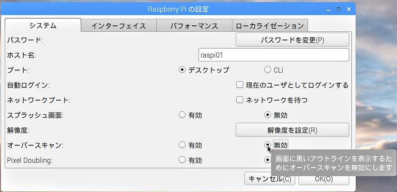Image resolution: width=397 pixels, height=192 pixels.
Task: Click the ブート: label
Action: click(x=18, y=70)
